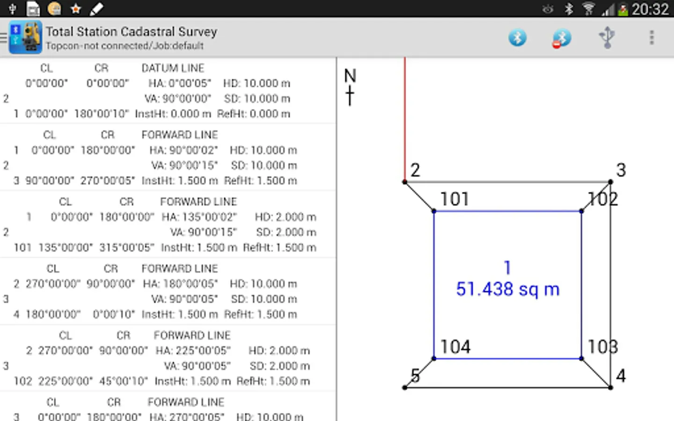
Task: Tap the pen icon in status bar
Action: point(96,9)
